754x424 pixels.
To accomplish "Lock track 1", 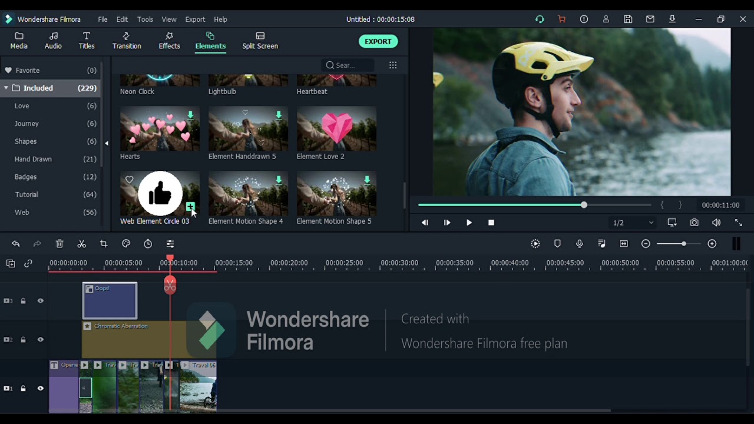I will coord(23,389).
